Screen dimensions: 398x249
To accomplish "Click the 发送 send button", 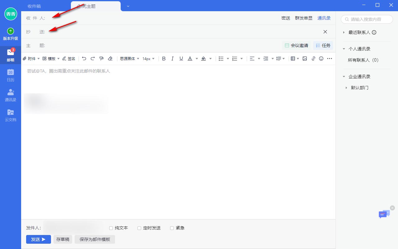I will pos(39,239).
